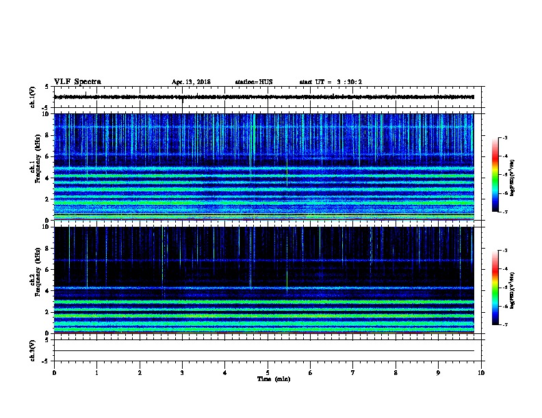The height and width of the screenshot is (418, 542).
Task: Click the ch.1 spectrogram color bar
Action: 495,175
